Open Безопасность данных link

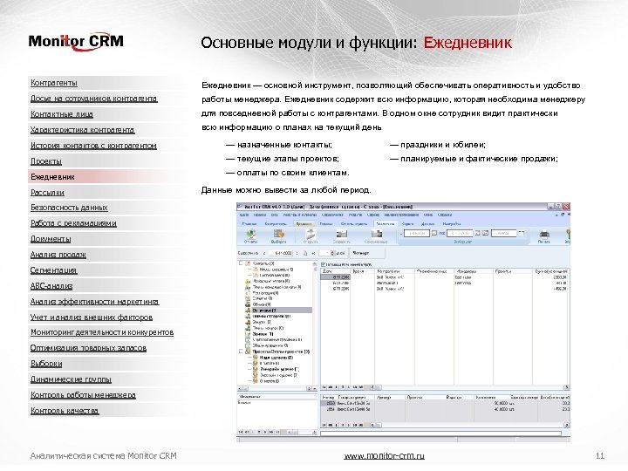coord(69,208)
